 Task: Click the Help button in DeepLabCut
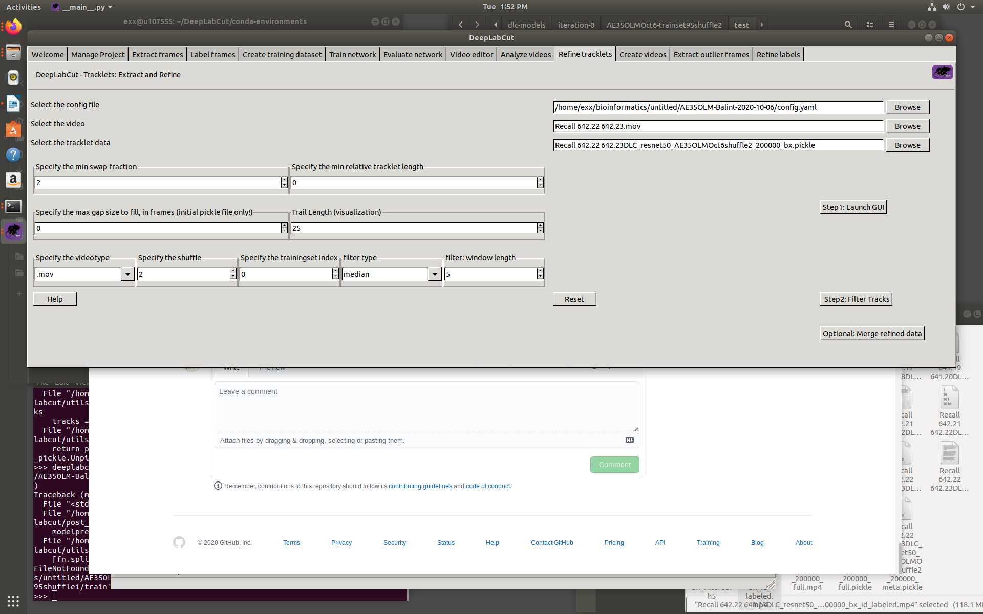[55, 299]
